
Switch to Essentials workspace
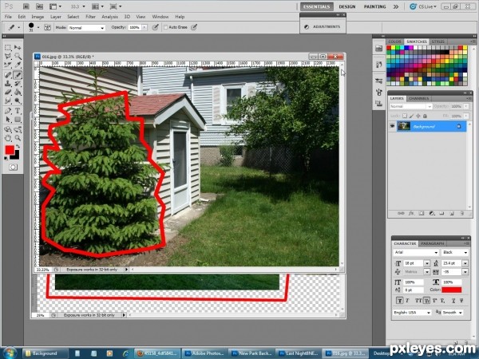(316, 6)
